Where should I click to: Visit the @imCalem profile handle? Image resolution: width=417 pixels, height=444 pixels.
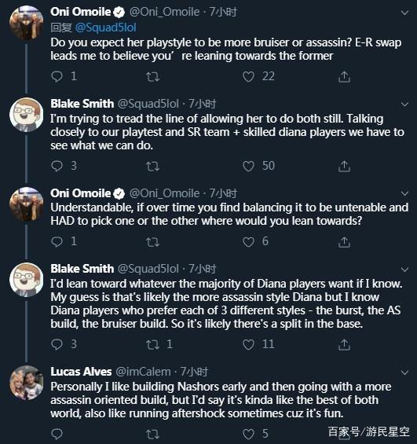tap(143, 372)
